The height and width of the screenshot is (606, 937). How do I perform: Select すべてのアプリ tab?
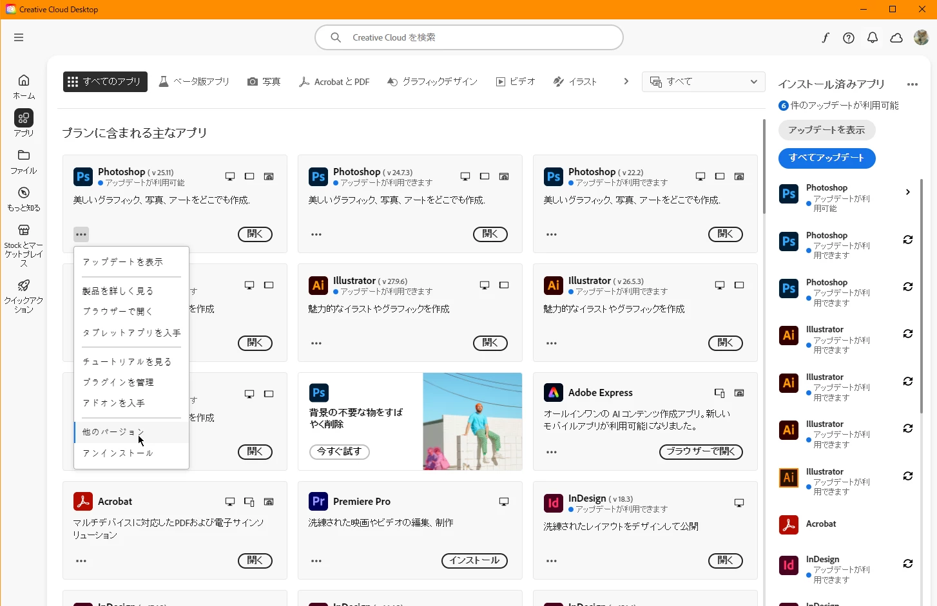105,82
